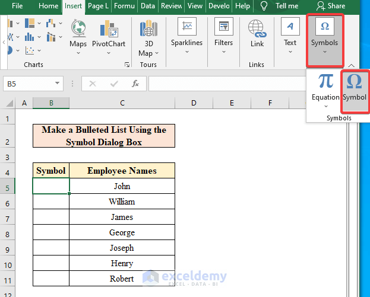The height and width of the screenshot is (297, 370).
Task: Click the hierarchy treemap chart icon
Action: pos(30,23)
